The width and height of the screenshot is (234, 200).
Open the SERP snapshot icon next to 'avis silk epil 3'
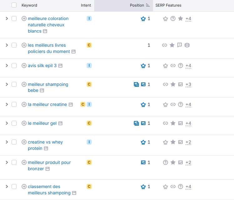pos(60,66)
